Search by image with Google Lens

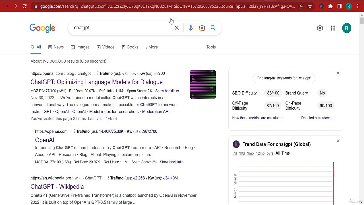pyautogui.click(x=202, y=28)
